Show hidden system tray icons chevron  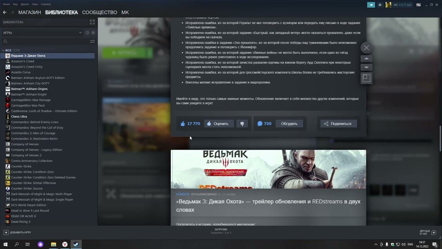(376, 245)
